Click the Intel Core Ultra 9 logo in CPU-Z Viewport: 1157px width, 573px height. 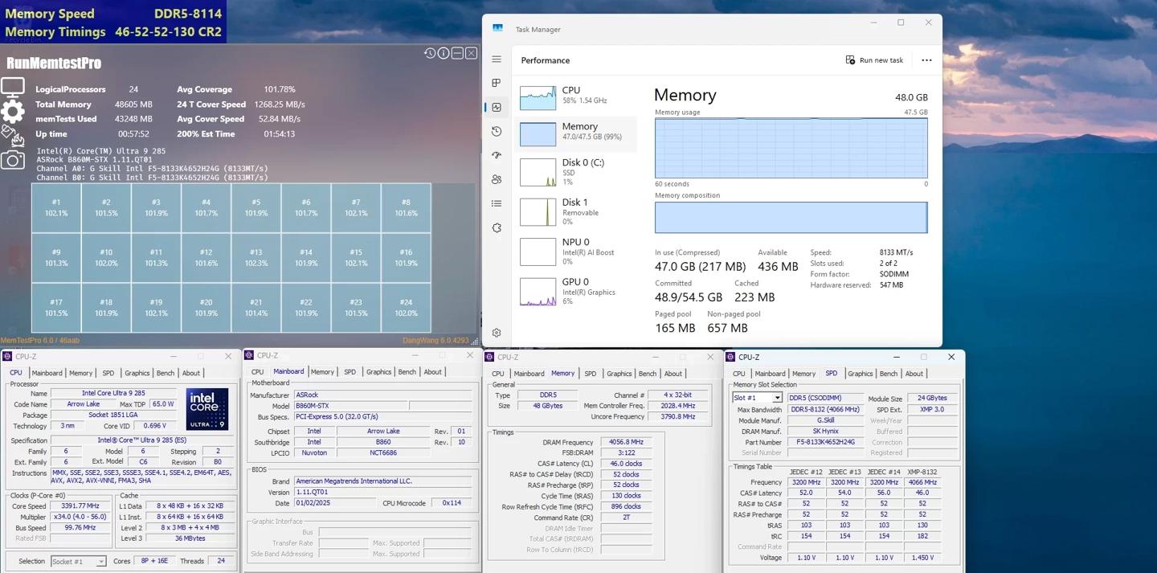click(207, 409)
